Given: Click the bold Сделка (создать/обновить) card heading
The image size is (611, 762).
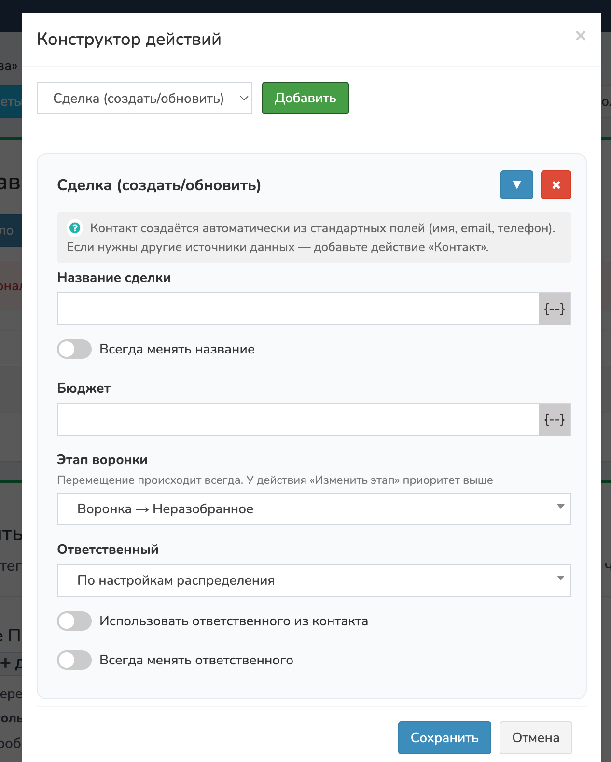Looking at the screenshot, I should coord(159,185).
